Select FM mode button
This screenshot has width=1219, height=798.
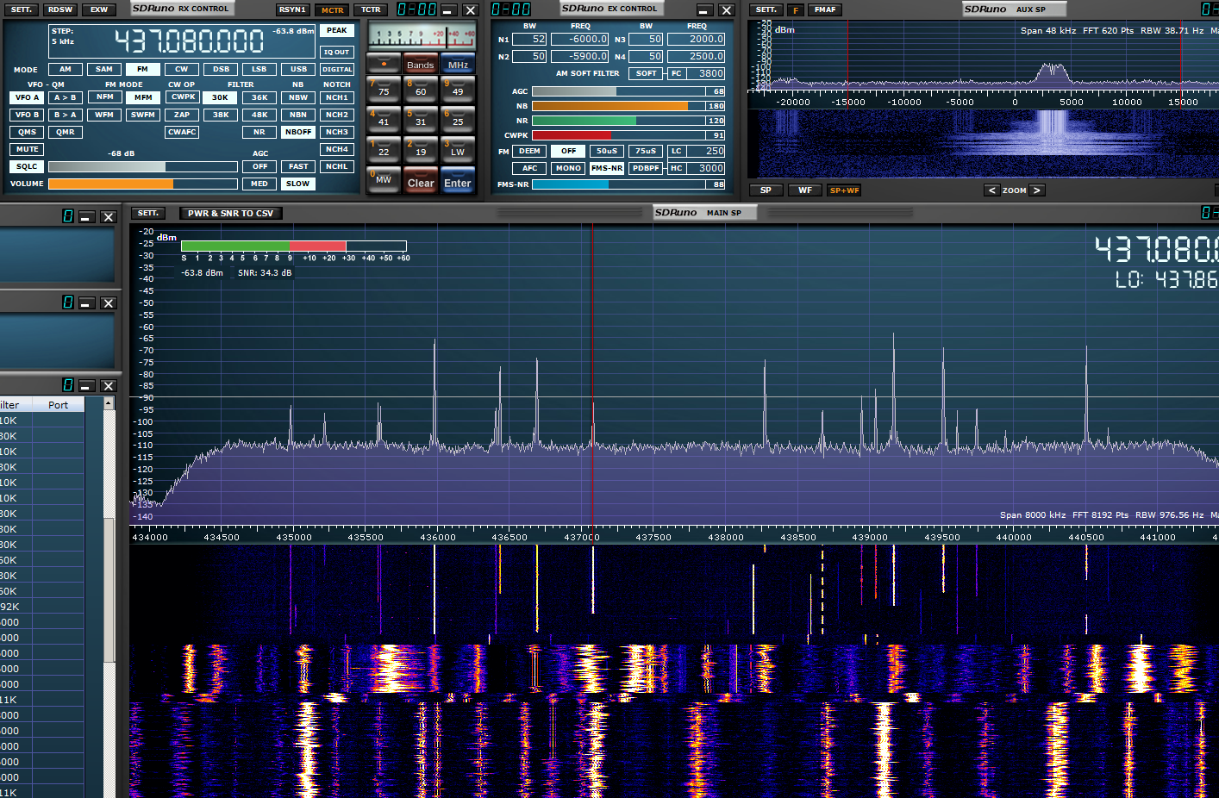(142, 69)
